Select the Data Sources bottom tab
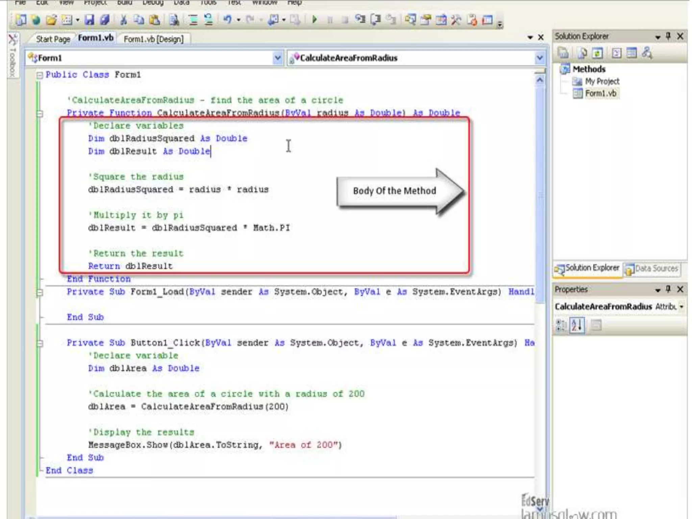 click(x=652, y=269)
